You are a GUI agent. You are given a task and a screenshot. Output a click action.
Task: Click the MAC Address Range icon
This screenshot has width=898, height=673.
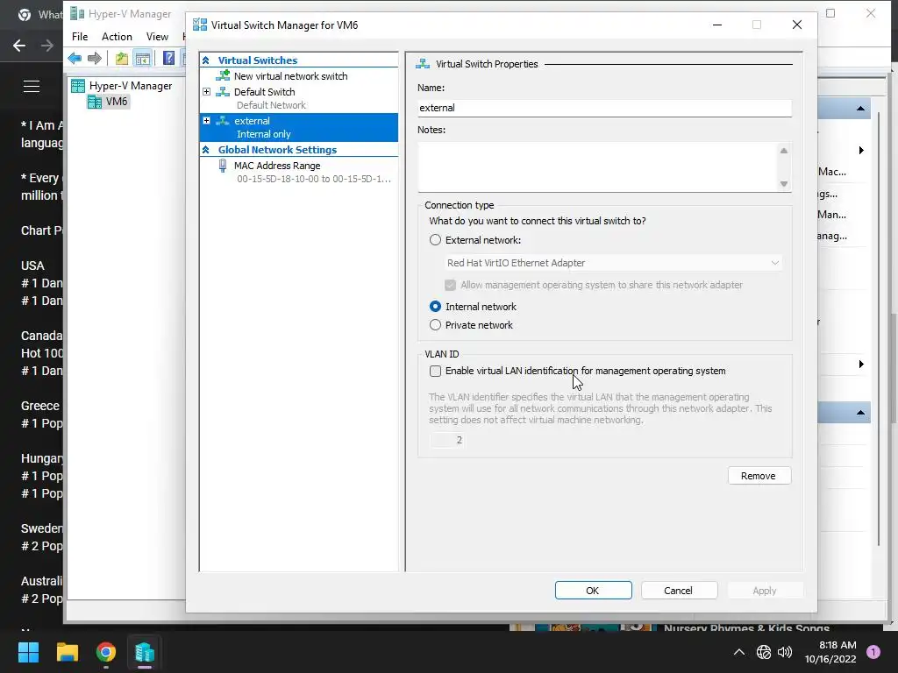pyautogui.click(x=223, y=166)
